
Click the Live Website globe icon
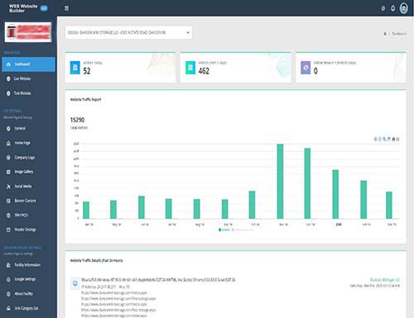click(x=8, y=78)
